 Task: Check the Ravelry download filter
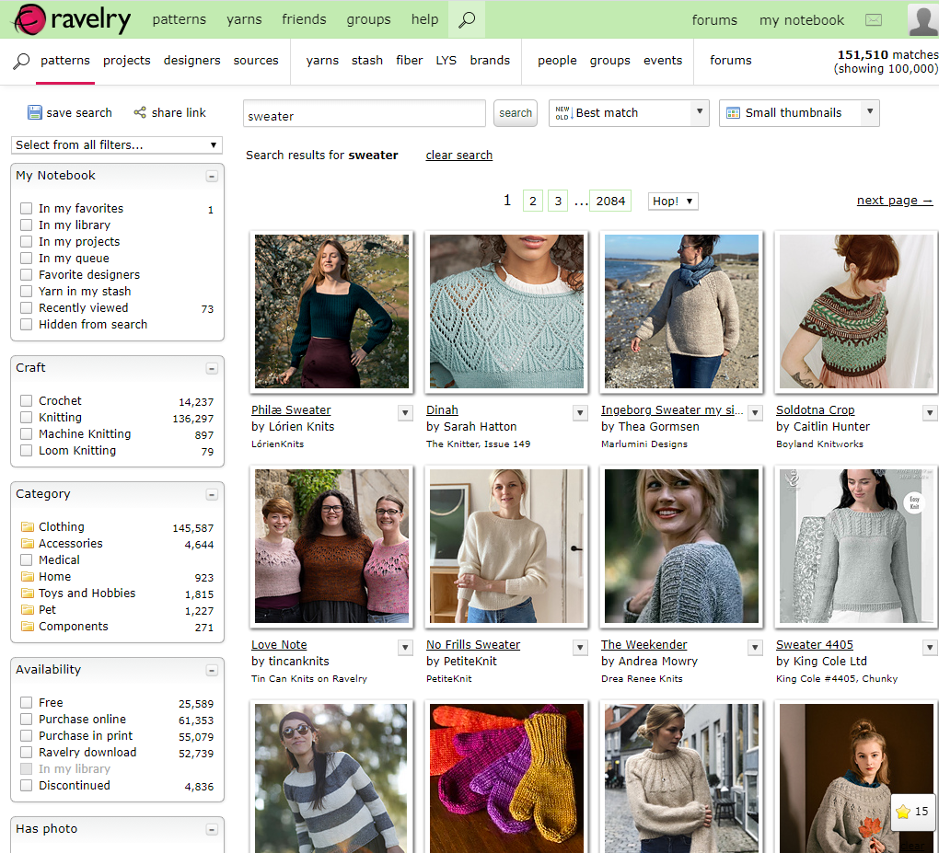[x=26, y=752]
